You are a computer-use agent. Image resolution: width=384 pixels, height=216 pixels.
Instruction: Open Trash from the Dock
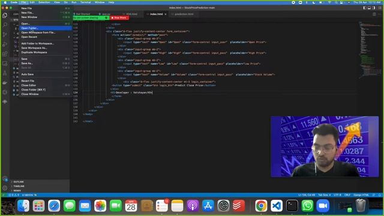(361, 206)
